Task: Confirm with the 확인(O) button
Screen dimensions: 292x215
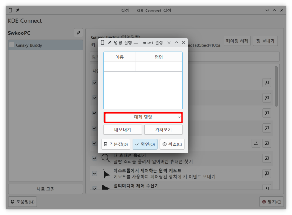Action: 145,144
